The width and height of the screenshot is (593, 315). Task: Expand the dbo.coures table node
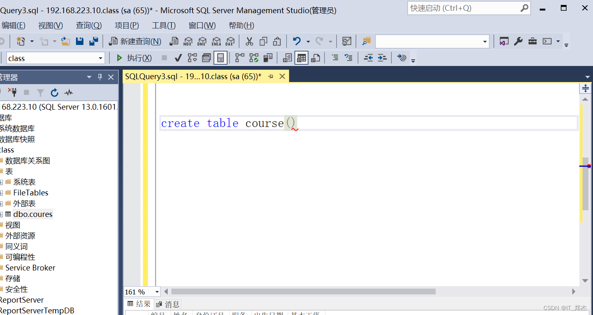pos(2,214)
